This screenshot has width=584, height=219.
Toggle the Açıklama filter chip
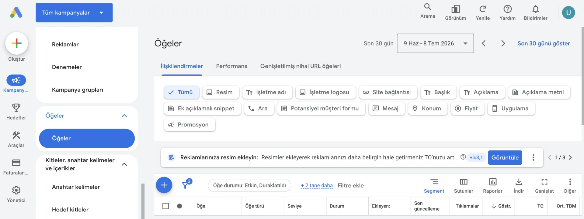482,92
